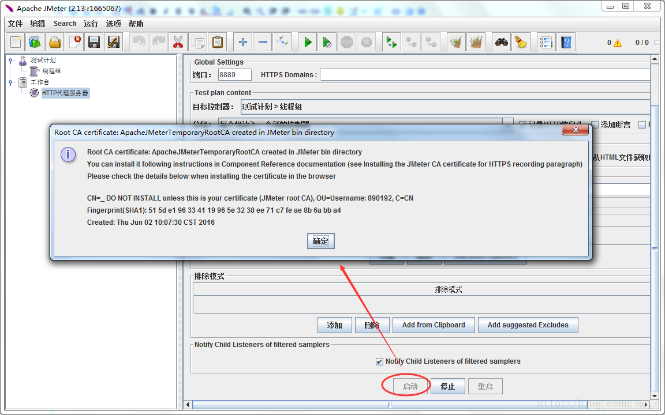Click vertical scrollbar up arrow
The width and height of the screenshot is (665, 415).
pos(655,59)
